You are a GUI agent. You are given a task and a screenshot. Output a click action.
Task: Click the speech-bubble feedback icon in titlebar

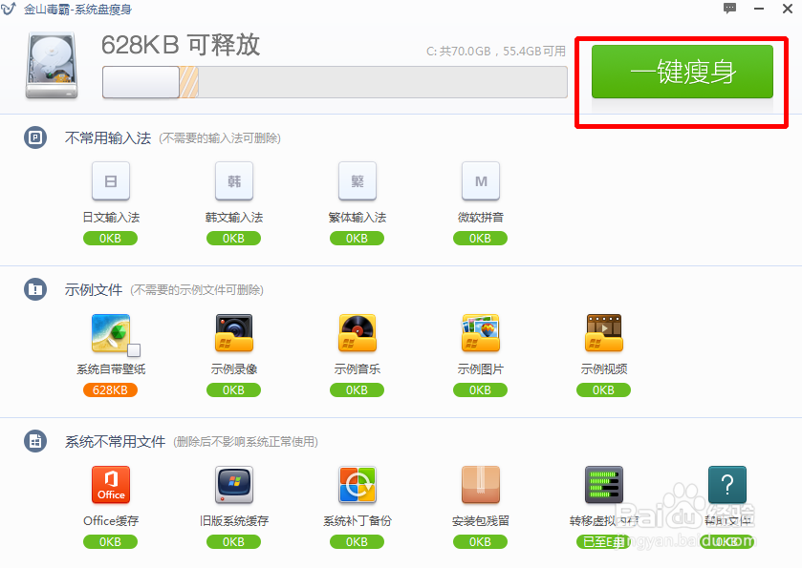[729, 9]
